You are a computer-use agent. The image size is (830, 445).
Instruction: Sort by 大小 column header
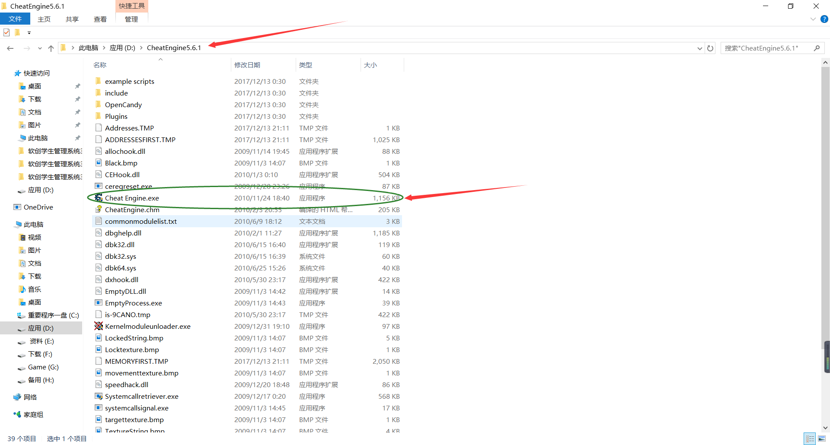click(370, 65)
